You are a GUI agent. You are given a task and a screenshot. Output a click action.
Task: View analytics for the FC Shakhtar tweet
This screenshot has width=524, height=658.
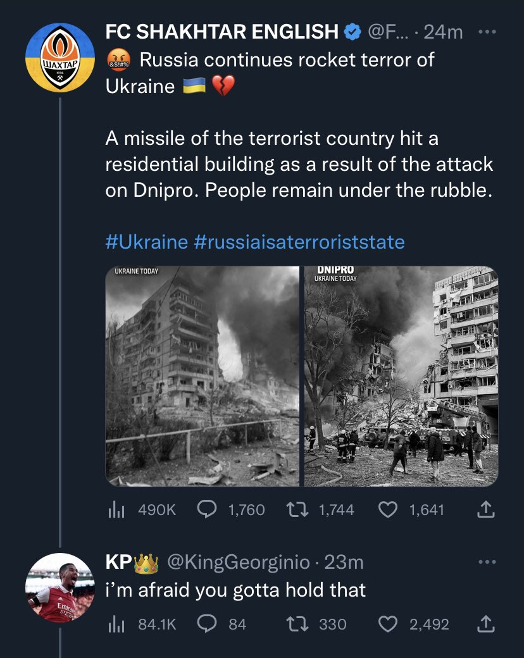click(x=114, y=509)
